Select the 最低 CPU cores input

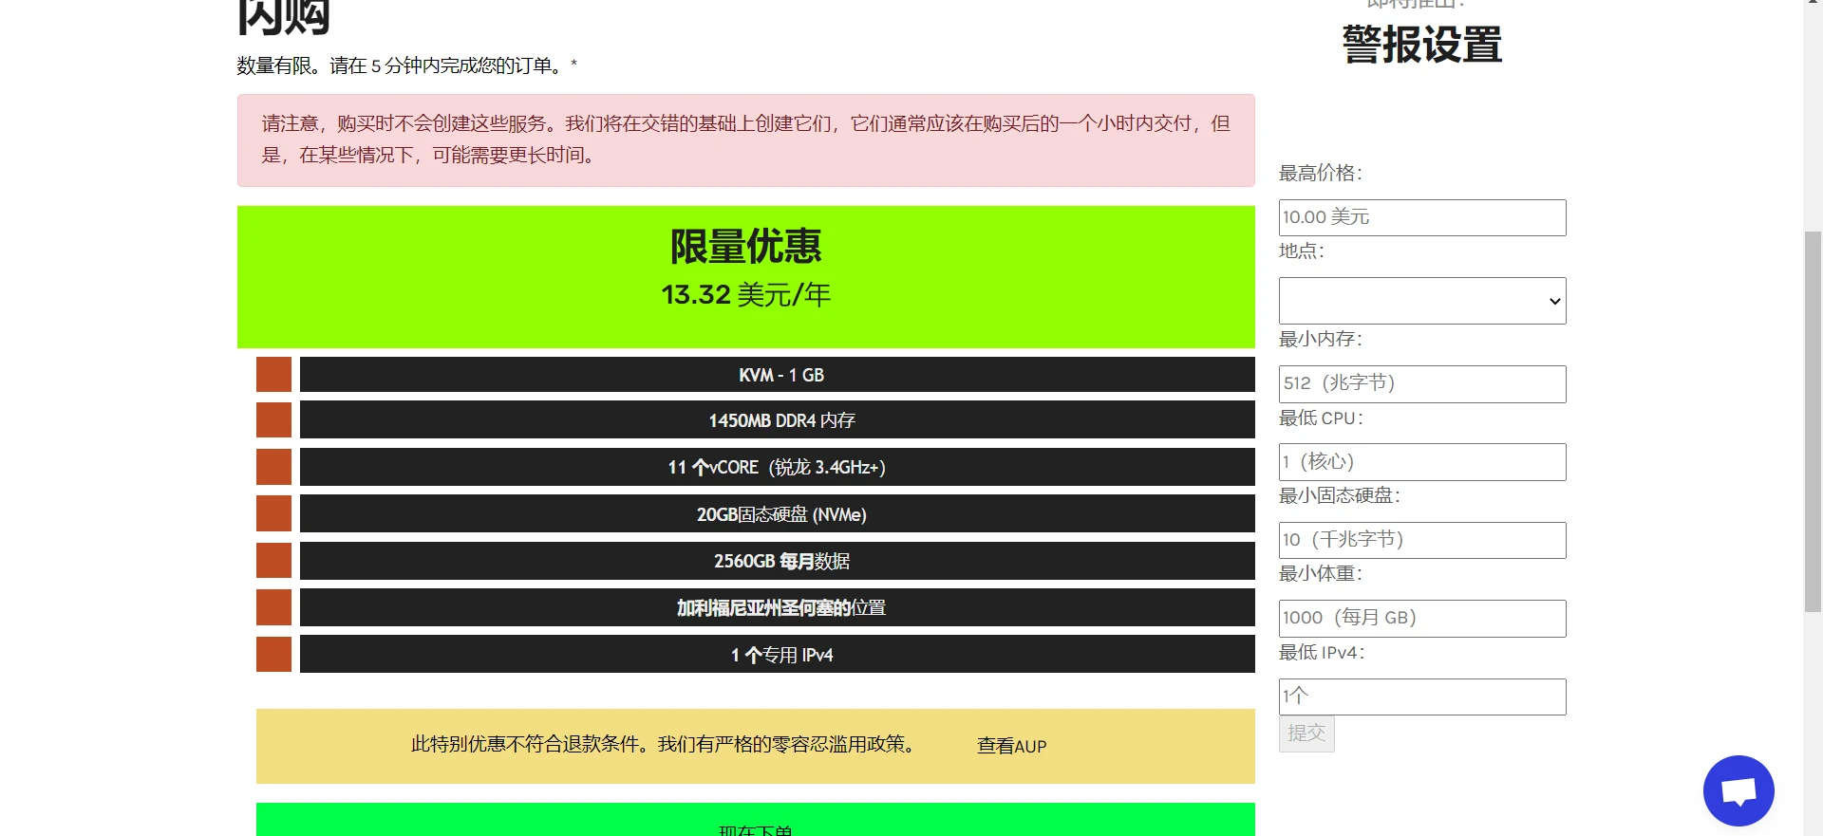click(x=1421, y=462)
